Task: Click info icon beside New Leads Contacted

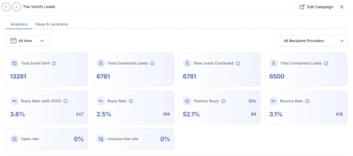Action: click(x=238, y=63)
